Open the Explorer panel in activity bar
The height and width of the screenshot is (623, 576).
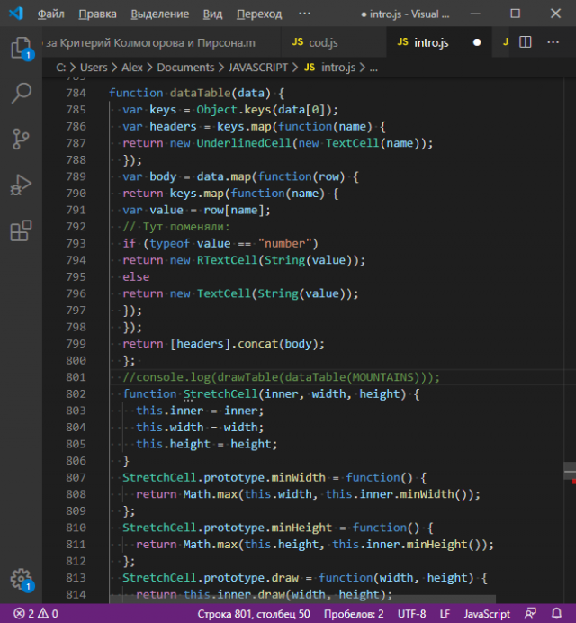[x=20, y=46]
